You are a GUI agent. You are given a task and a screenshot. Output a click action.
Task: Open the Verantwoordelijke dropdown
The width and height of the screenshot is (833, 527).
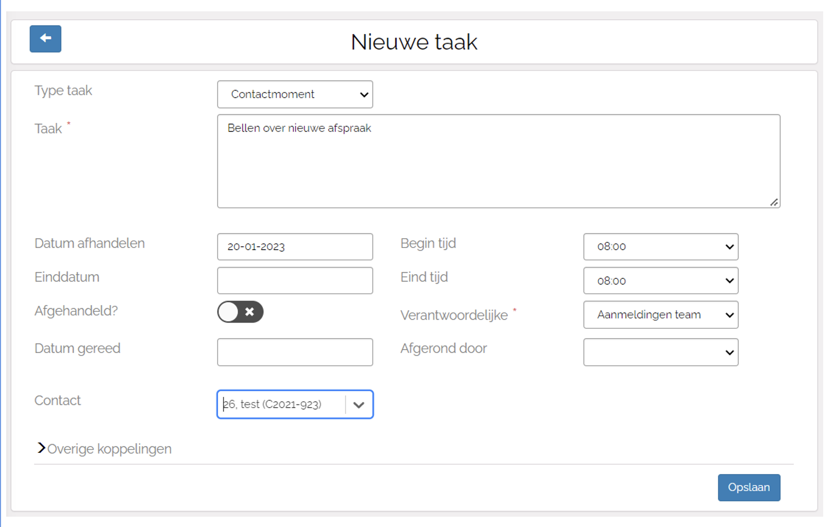pos(660,314)
